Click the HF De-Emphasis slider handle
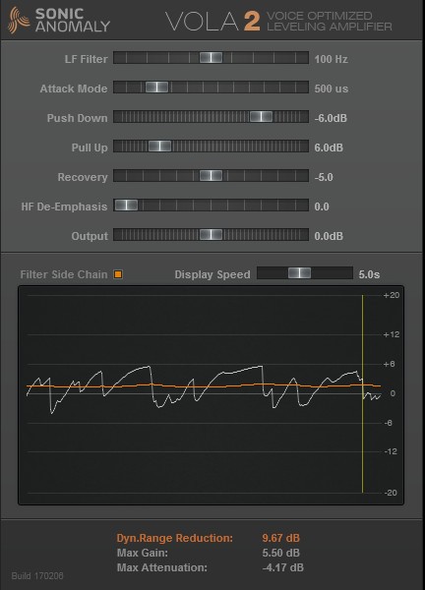The width and height of the screenshot is (425, 590). [126, 206]
